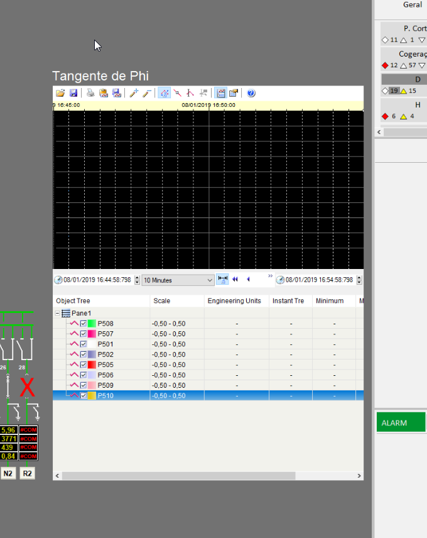Click the yellow triangle alarm in group D
The image size is (427, 538).
point(404,91)
